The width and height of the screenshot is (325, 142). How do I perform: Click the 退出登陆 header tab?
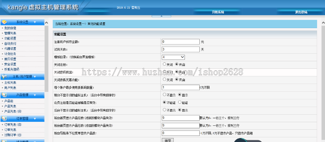tap(301, 12)
